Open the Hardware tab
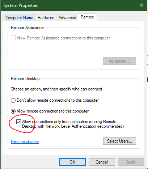 [x=46, y=18]
